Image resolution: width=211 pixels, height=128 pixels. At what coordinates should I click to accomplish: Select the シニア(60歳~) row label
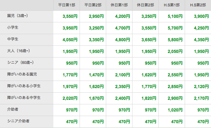click(20, 63)
